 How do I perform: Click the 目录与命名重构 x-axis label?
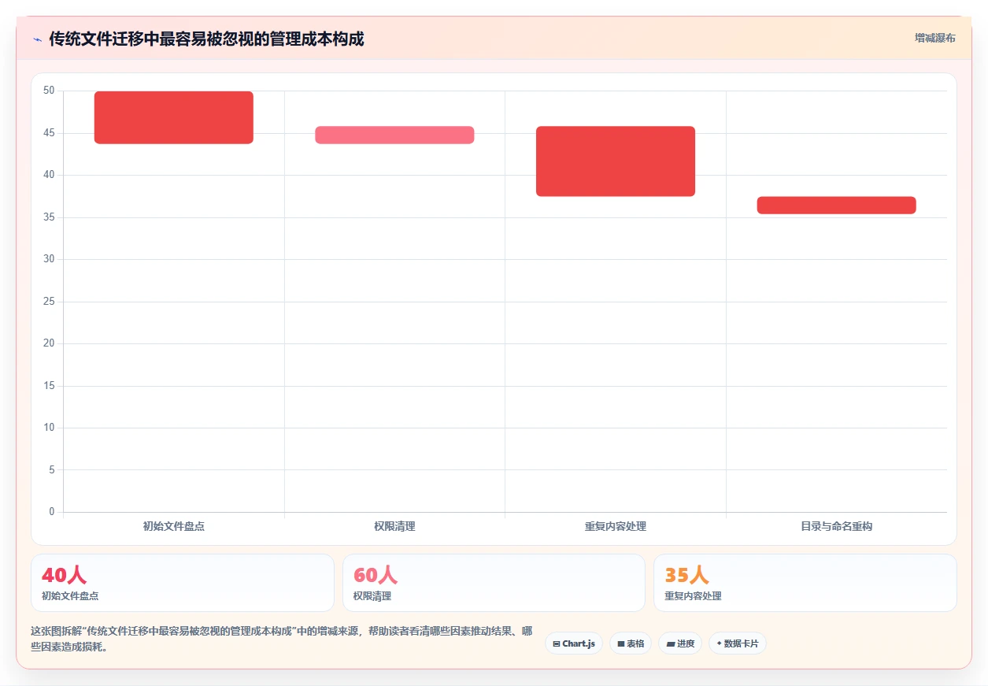[837, 526]
